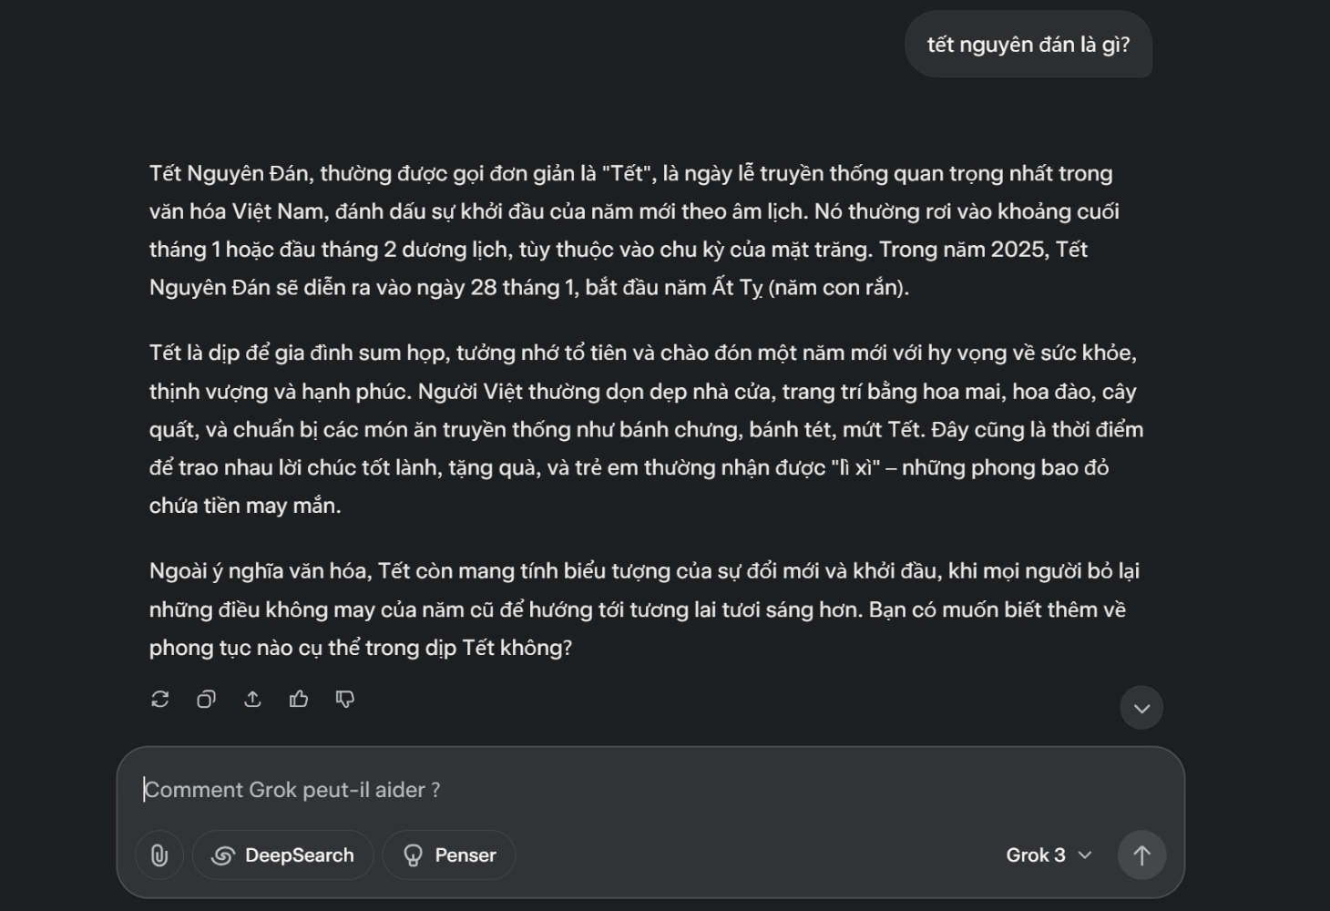Select the DeepSearch spiral icon
This screenshot has height=911, width=1330.
[221, 855]
